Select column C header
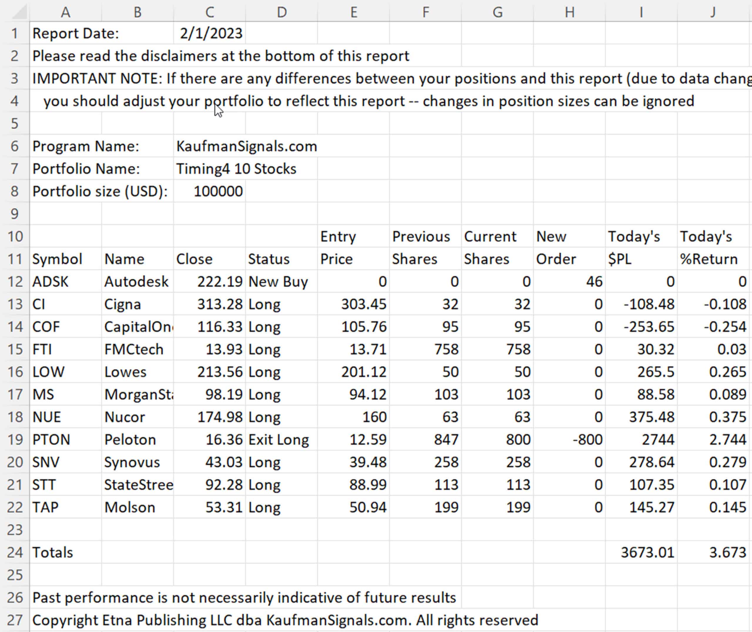The height and width of the screenshot is (632, 752). (x=209, y=12)
